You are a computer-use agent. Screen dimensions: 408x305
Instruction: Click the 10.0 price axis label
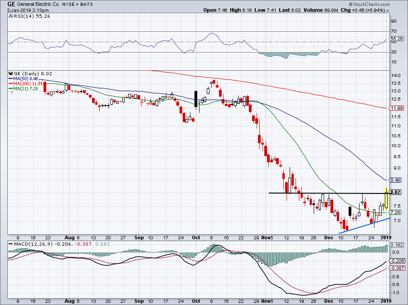tap(397, 146)
